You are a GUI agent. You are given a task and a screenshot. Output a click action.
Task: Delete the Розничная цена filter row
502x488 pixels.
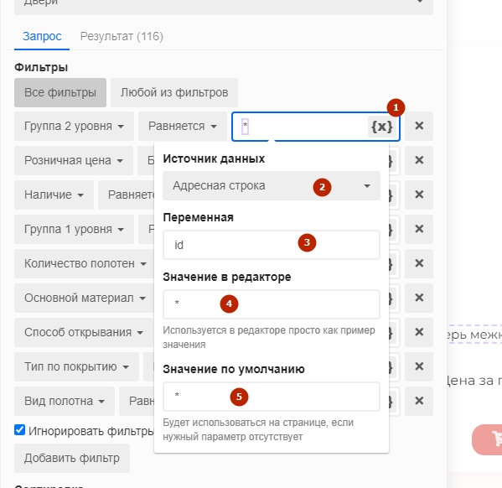click(x=419, y=160)
